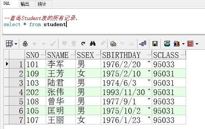
Task: Click the SCLASS column header
Action: [169, 55]
